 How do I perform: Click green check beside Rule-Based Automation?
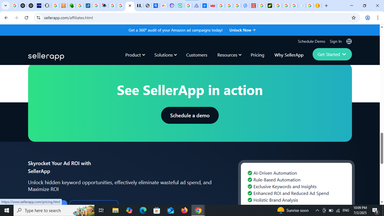pos(250,180)
